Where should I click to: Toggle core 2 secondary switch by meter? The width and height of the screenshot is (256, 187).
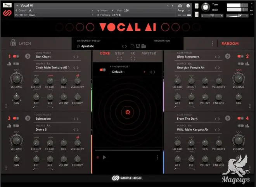[x=240, y=64]
